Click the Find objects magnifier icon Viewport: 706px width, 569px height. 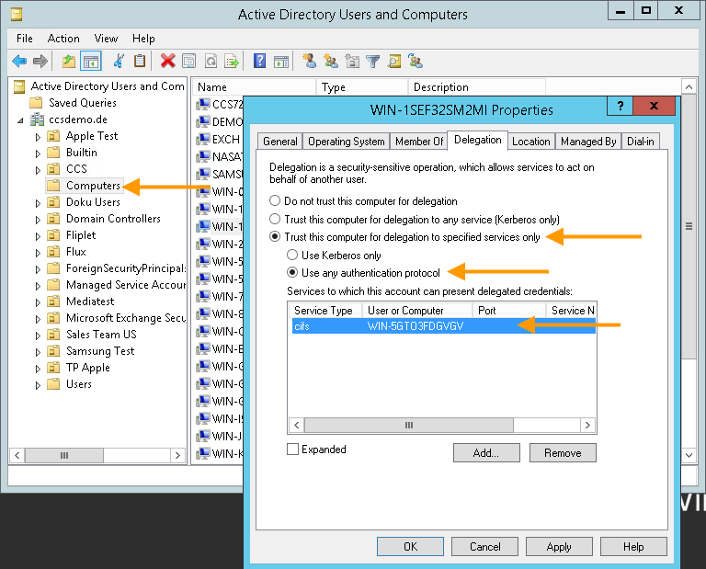[394, 61]
